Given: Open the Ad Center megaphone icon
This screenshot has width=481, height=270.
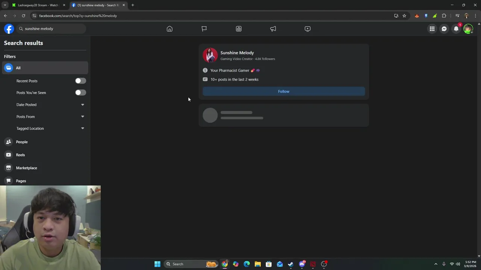Looking at the screenshot, I should (x=273, y=29).
